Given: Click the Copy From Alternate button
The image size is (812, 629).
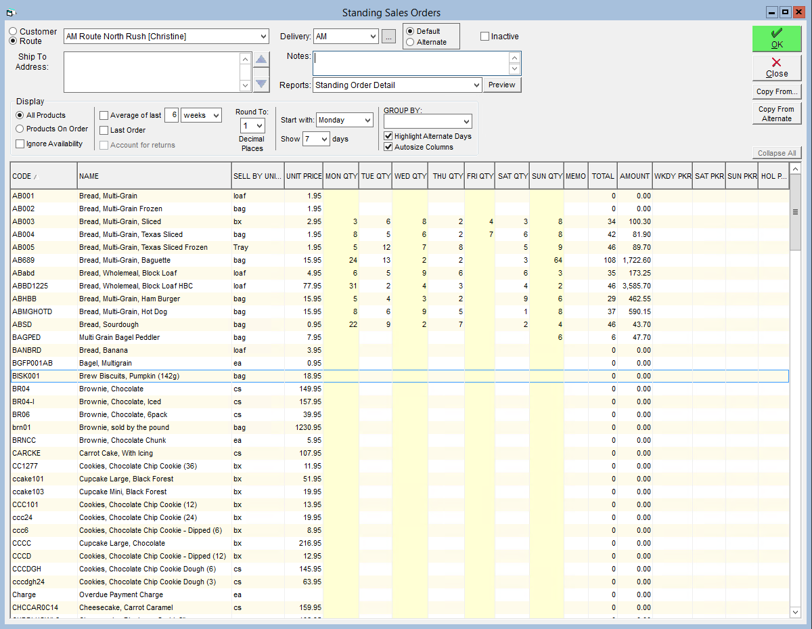Looking at the screenshot, I should pos(777,113).
